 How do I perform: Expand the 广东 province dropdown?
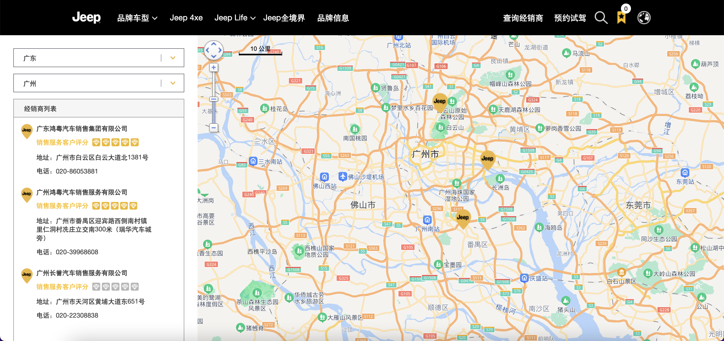(x=99, y=58)
